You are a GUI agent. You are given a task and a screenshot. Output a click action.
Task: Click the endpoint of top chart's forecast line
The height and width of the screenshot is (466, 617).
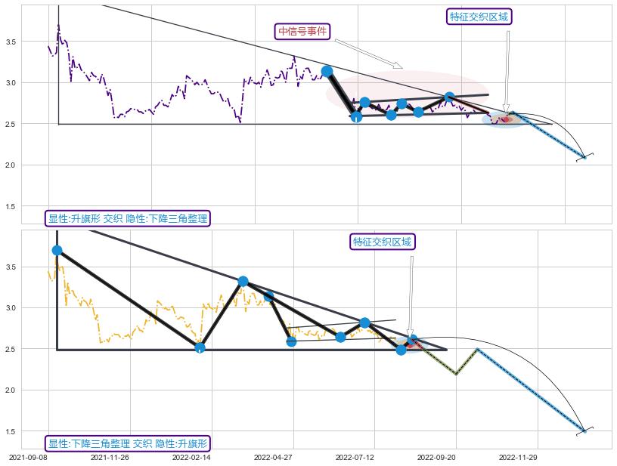[x=584, y=157]
